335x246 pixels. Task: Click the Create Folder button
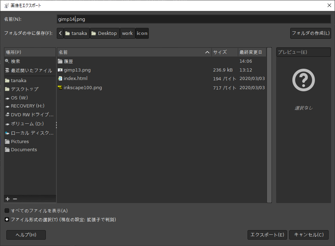pos(310,33)
